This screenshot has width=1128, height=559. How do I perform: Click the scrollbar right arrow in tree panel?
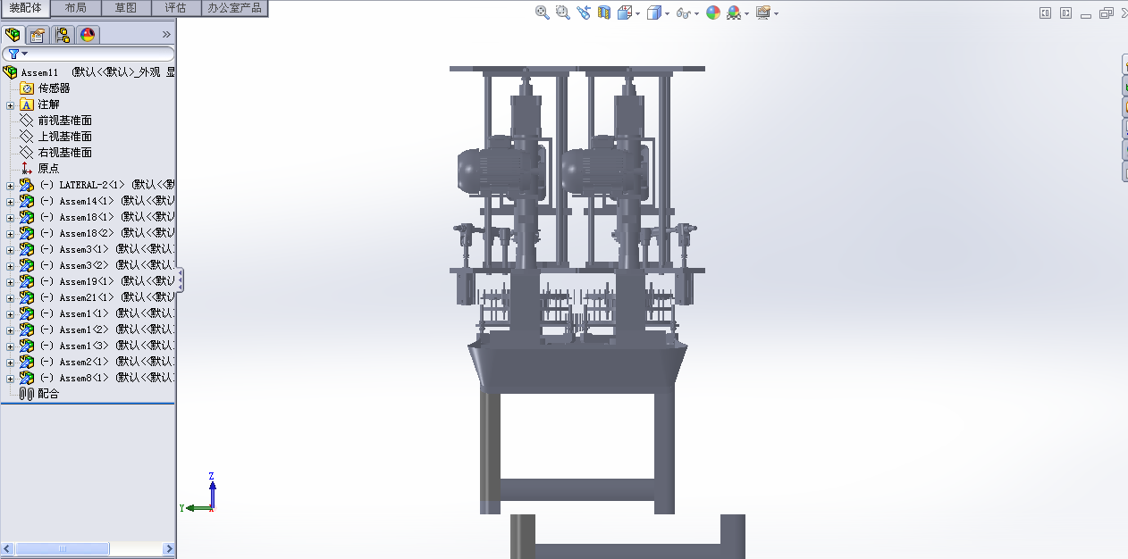[169, 548]
